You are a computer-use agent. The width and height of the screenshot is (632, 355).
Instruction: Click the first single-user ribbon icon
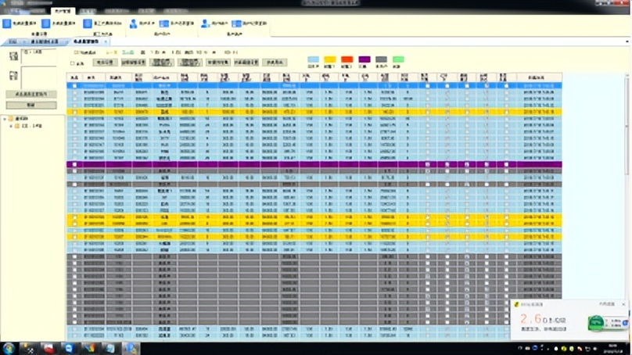(133, 24)
